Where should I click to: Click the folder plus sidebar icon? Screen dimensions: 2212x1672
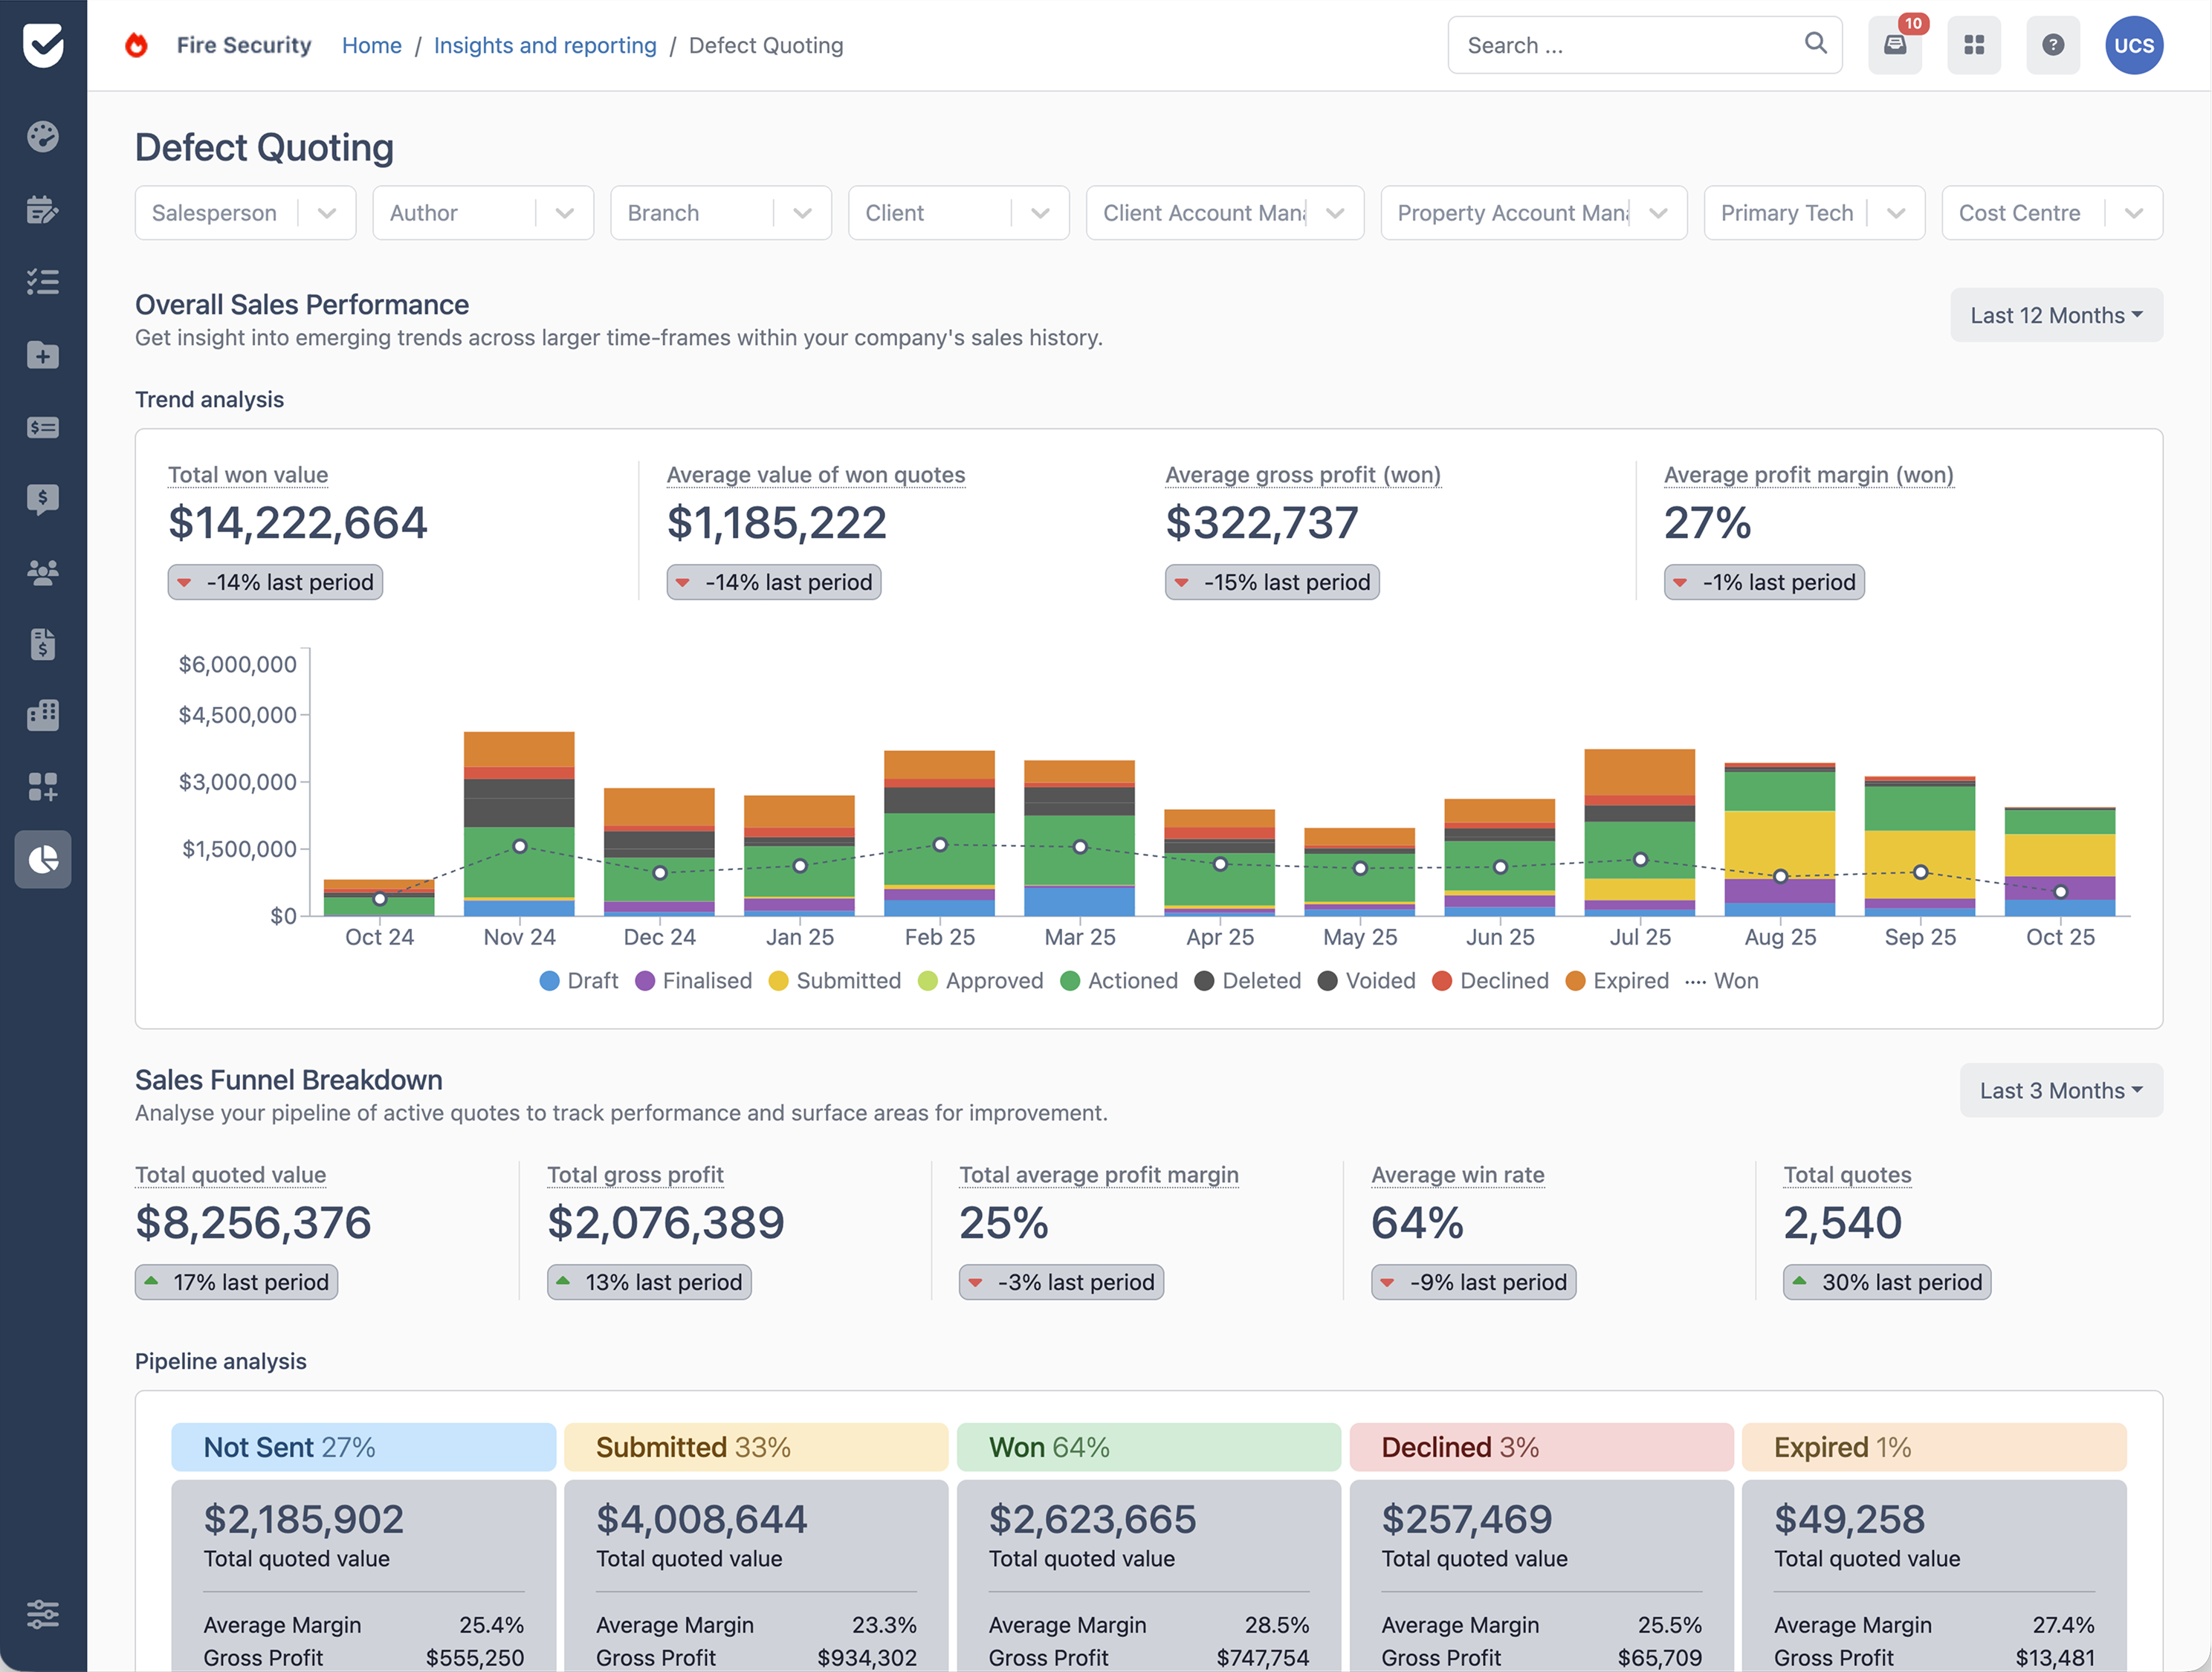(43, 355)
